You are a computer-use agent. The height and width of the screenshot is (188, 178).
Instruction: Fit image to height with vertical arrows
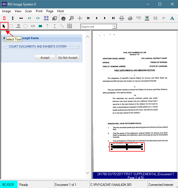pyautogui.click(x=13, y=18)
